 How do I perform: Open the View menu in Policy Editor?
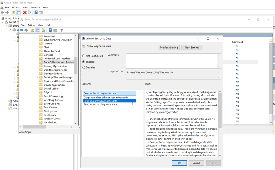click(x=41, y=25)
